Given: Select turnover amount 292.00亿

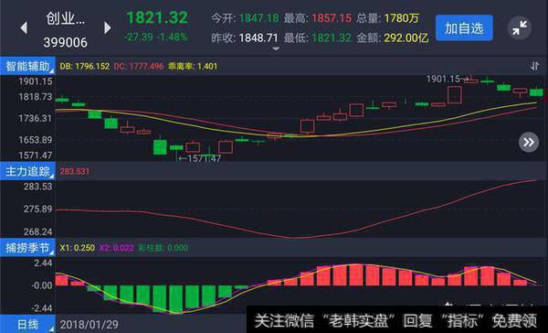Looking at the screenshot, I should point(406,38).
